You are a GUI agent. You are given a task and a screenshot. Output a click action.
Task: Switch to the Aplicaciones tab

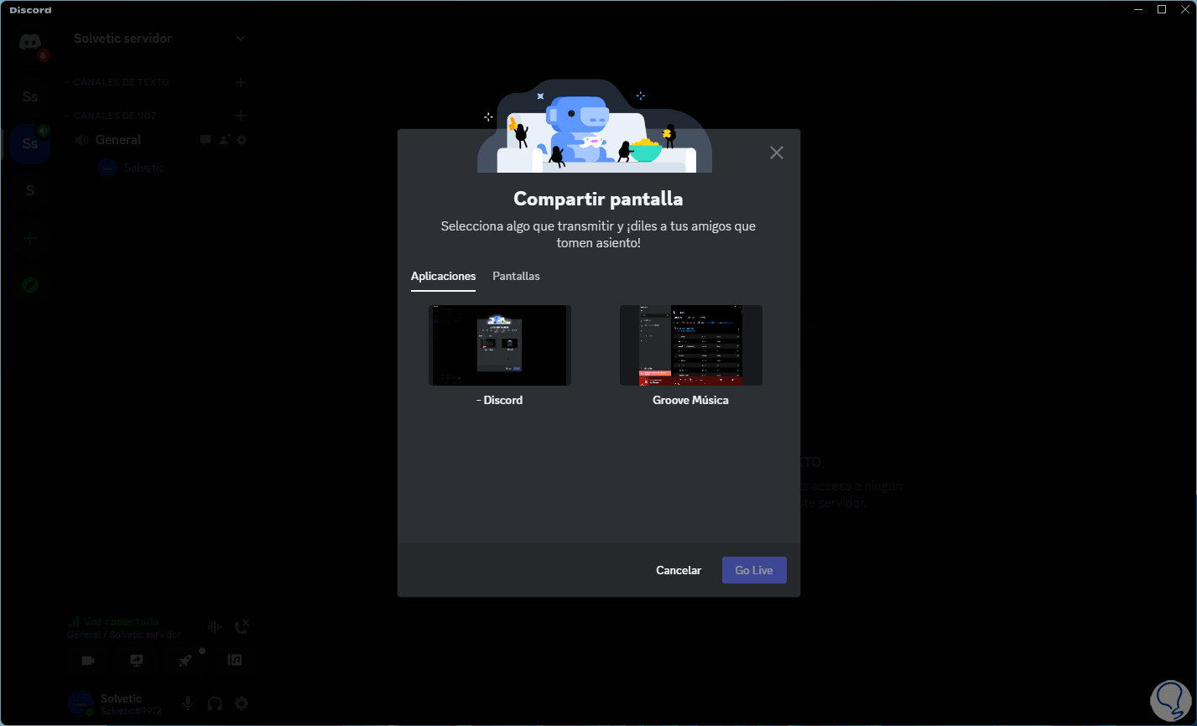pyautogui.click(x=443, y=277)
